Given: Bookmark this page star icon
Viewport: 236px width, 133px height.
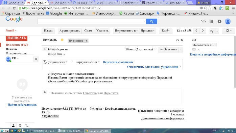Looking at the screenshot, I should (x=210, y=8).
